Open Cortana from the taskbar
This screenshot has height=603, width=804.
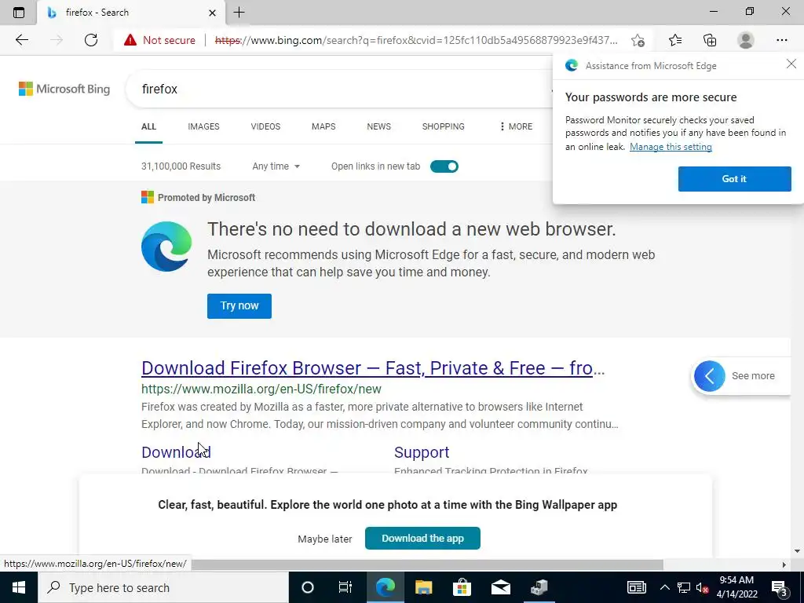308,587
